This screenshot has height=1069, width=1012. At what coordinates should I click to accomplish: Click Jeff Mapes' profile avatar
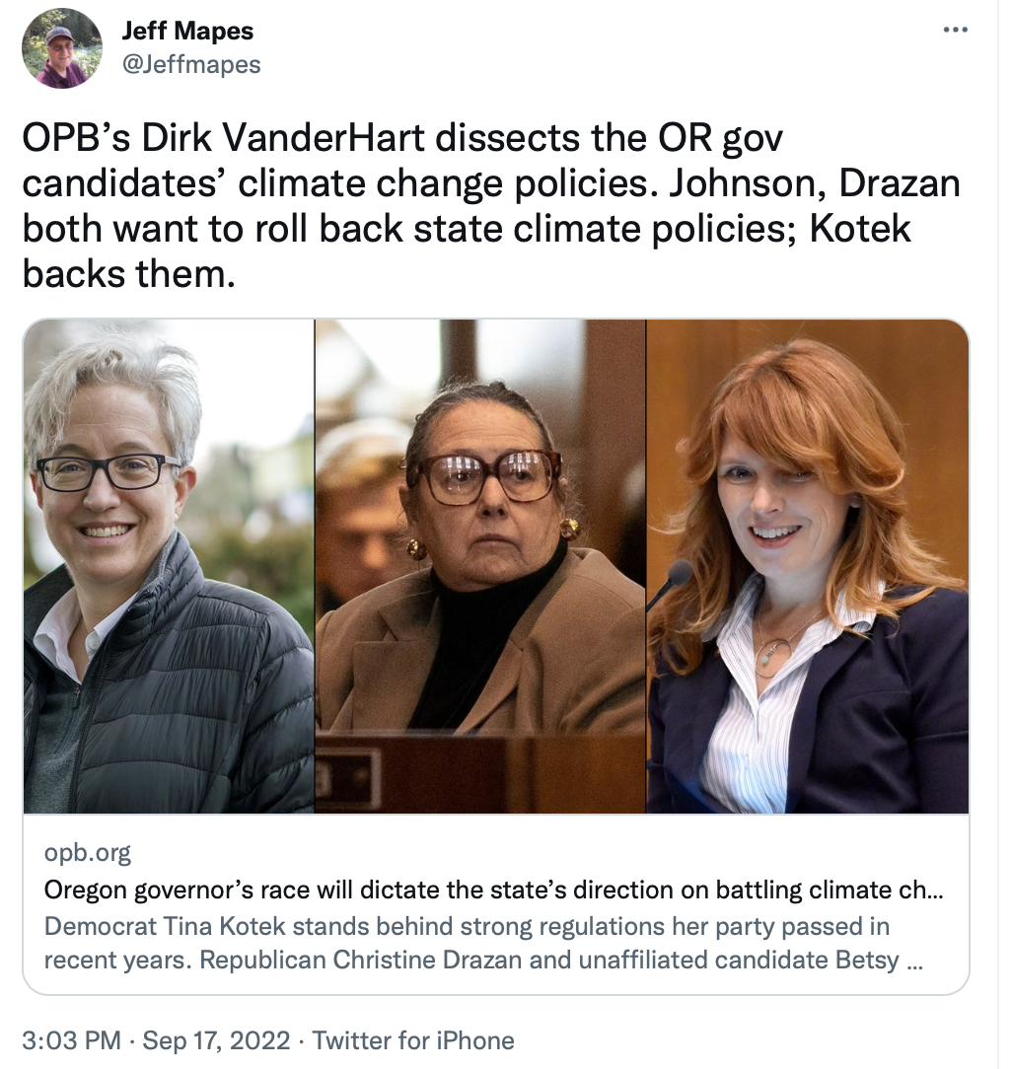[61, 48]
